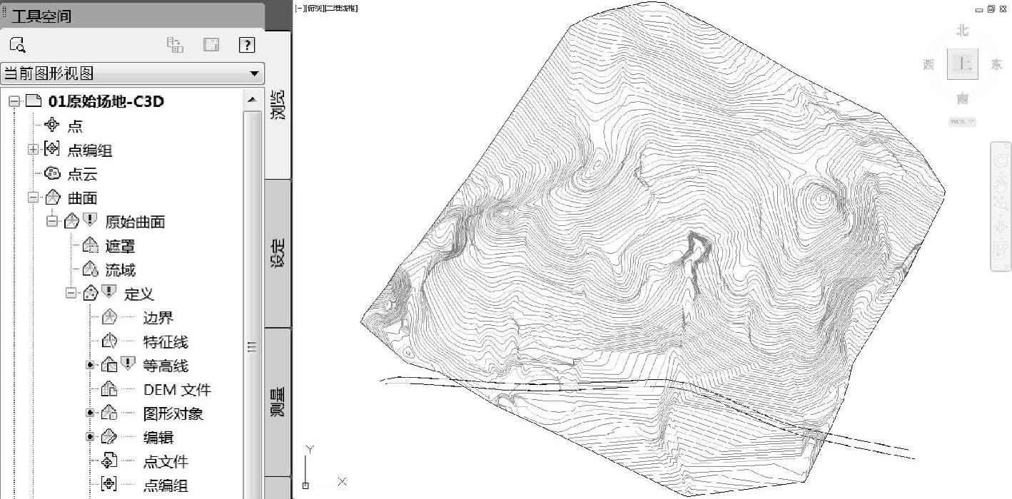Viewport: 1012px width, 499px height.
Task: Select the 01原始场地-C3D tree label
Action: [x=106, y=101]
